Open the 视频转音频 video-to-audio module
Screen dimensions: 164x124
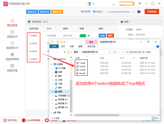[12, 57]
